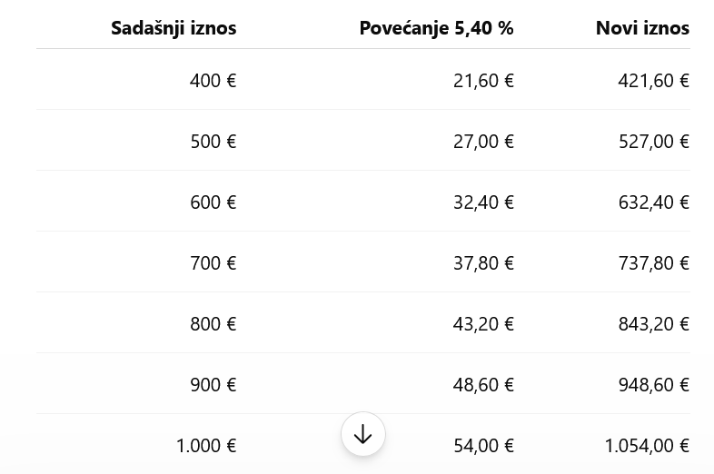The image size is (714, 474).
Task: Click the 1.000 € current amount cell
Action: [x=206, y=446]
